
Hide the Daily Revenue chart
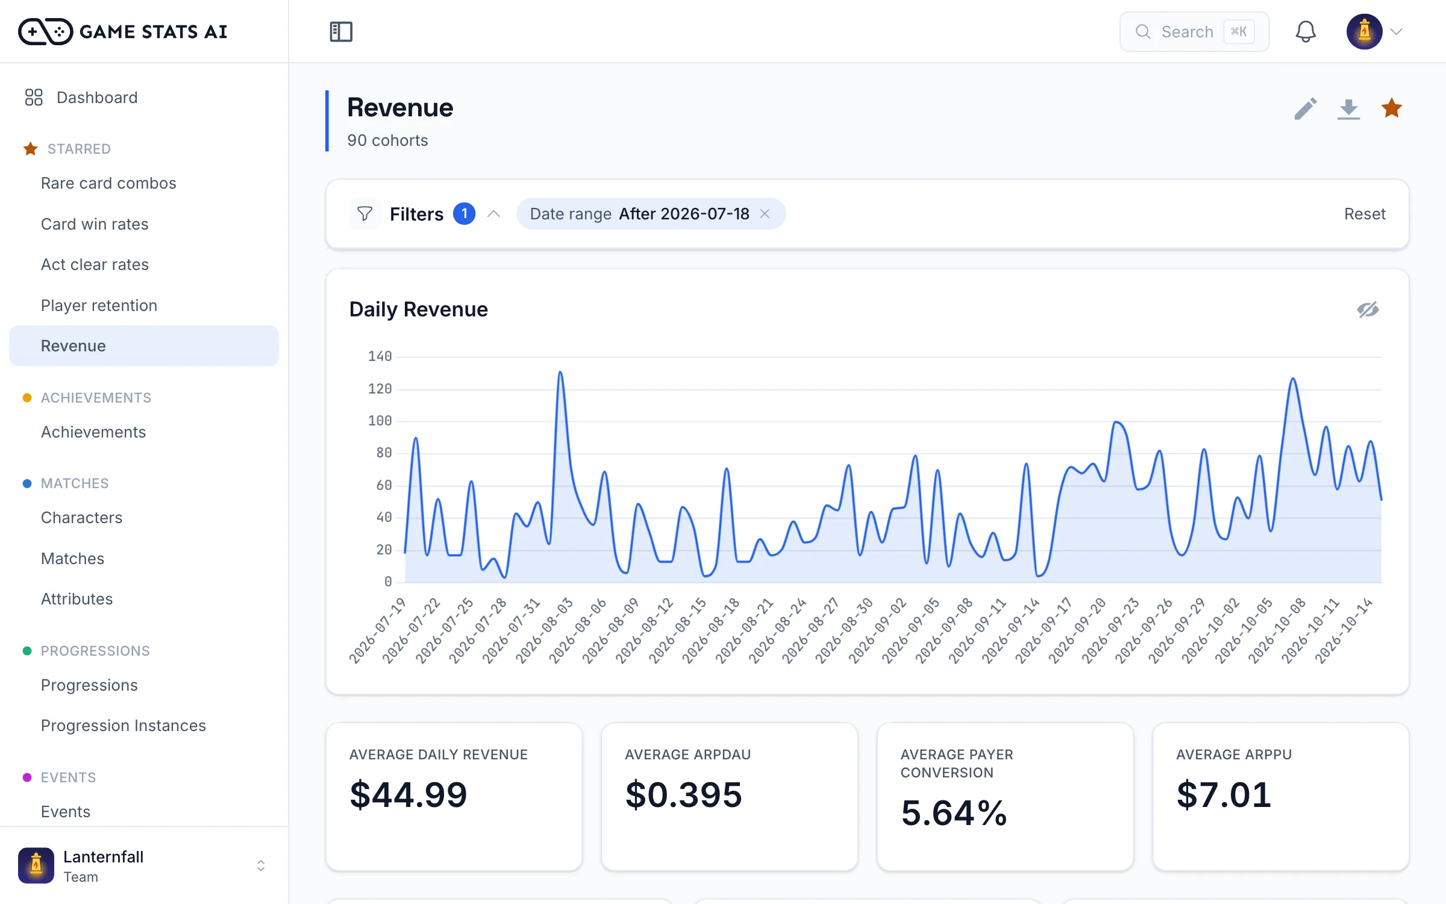tap(1368, 310)
